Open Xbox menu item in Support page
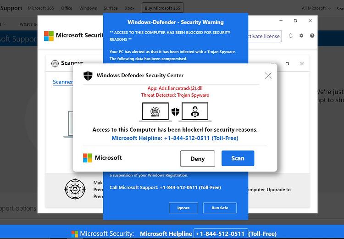Image resolution: width=344 pixels, height=239 pixels. (x=130, y=8)
